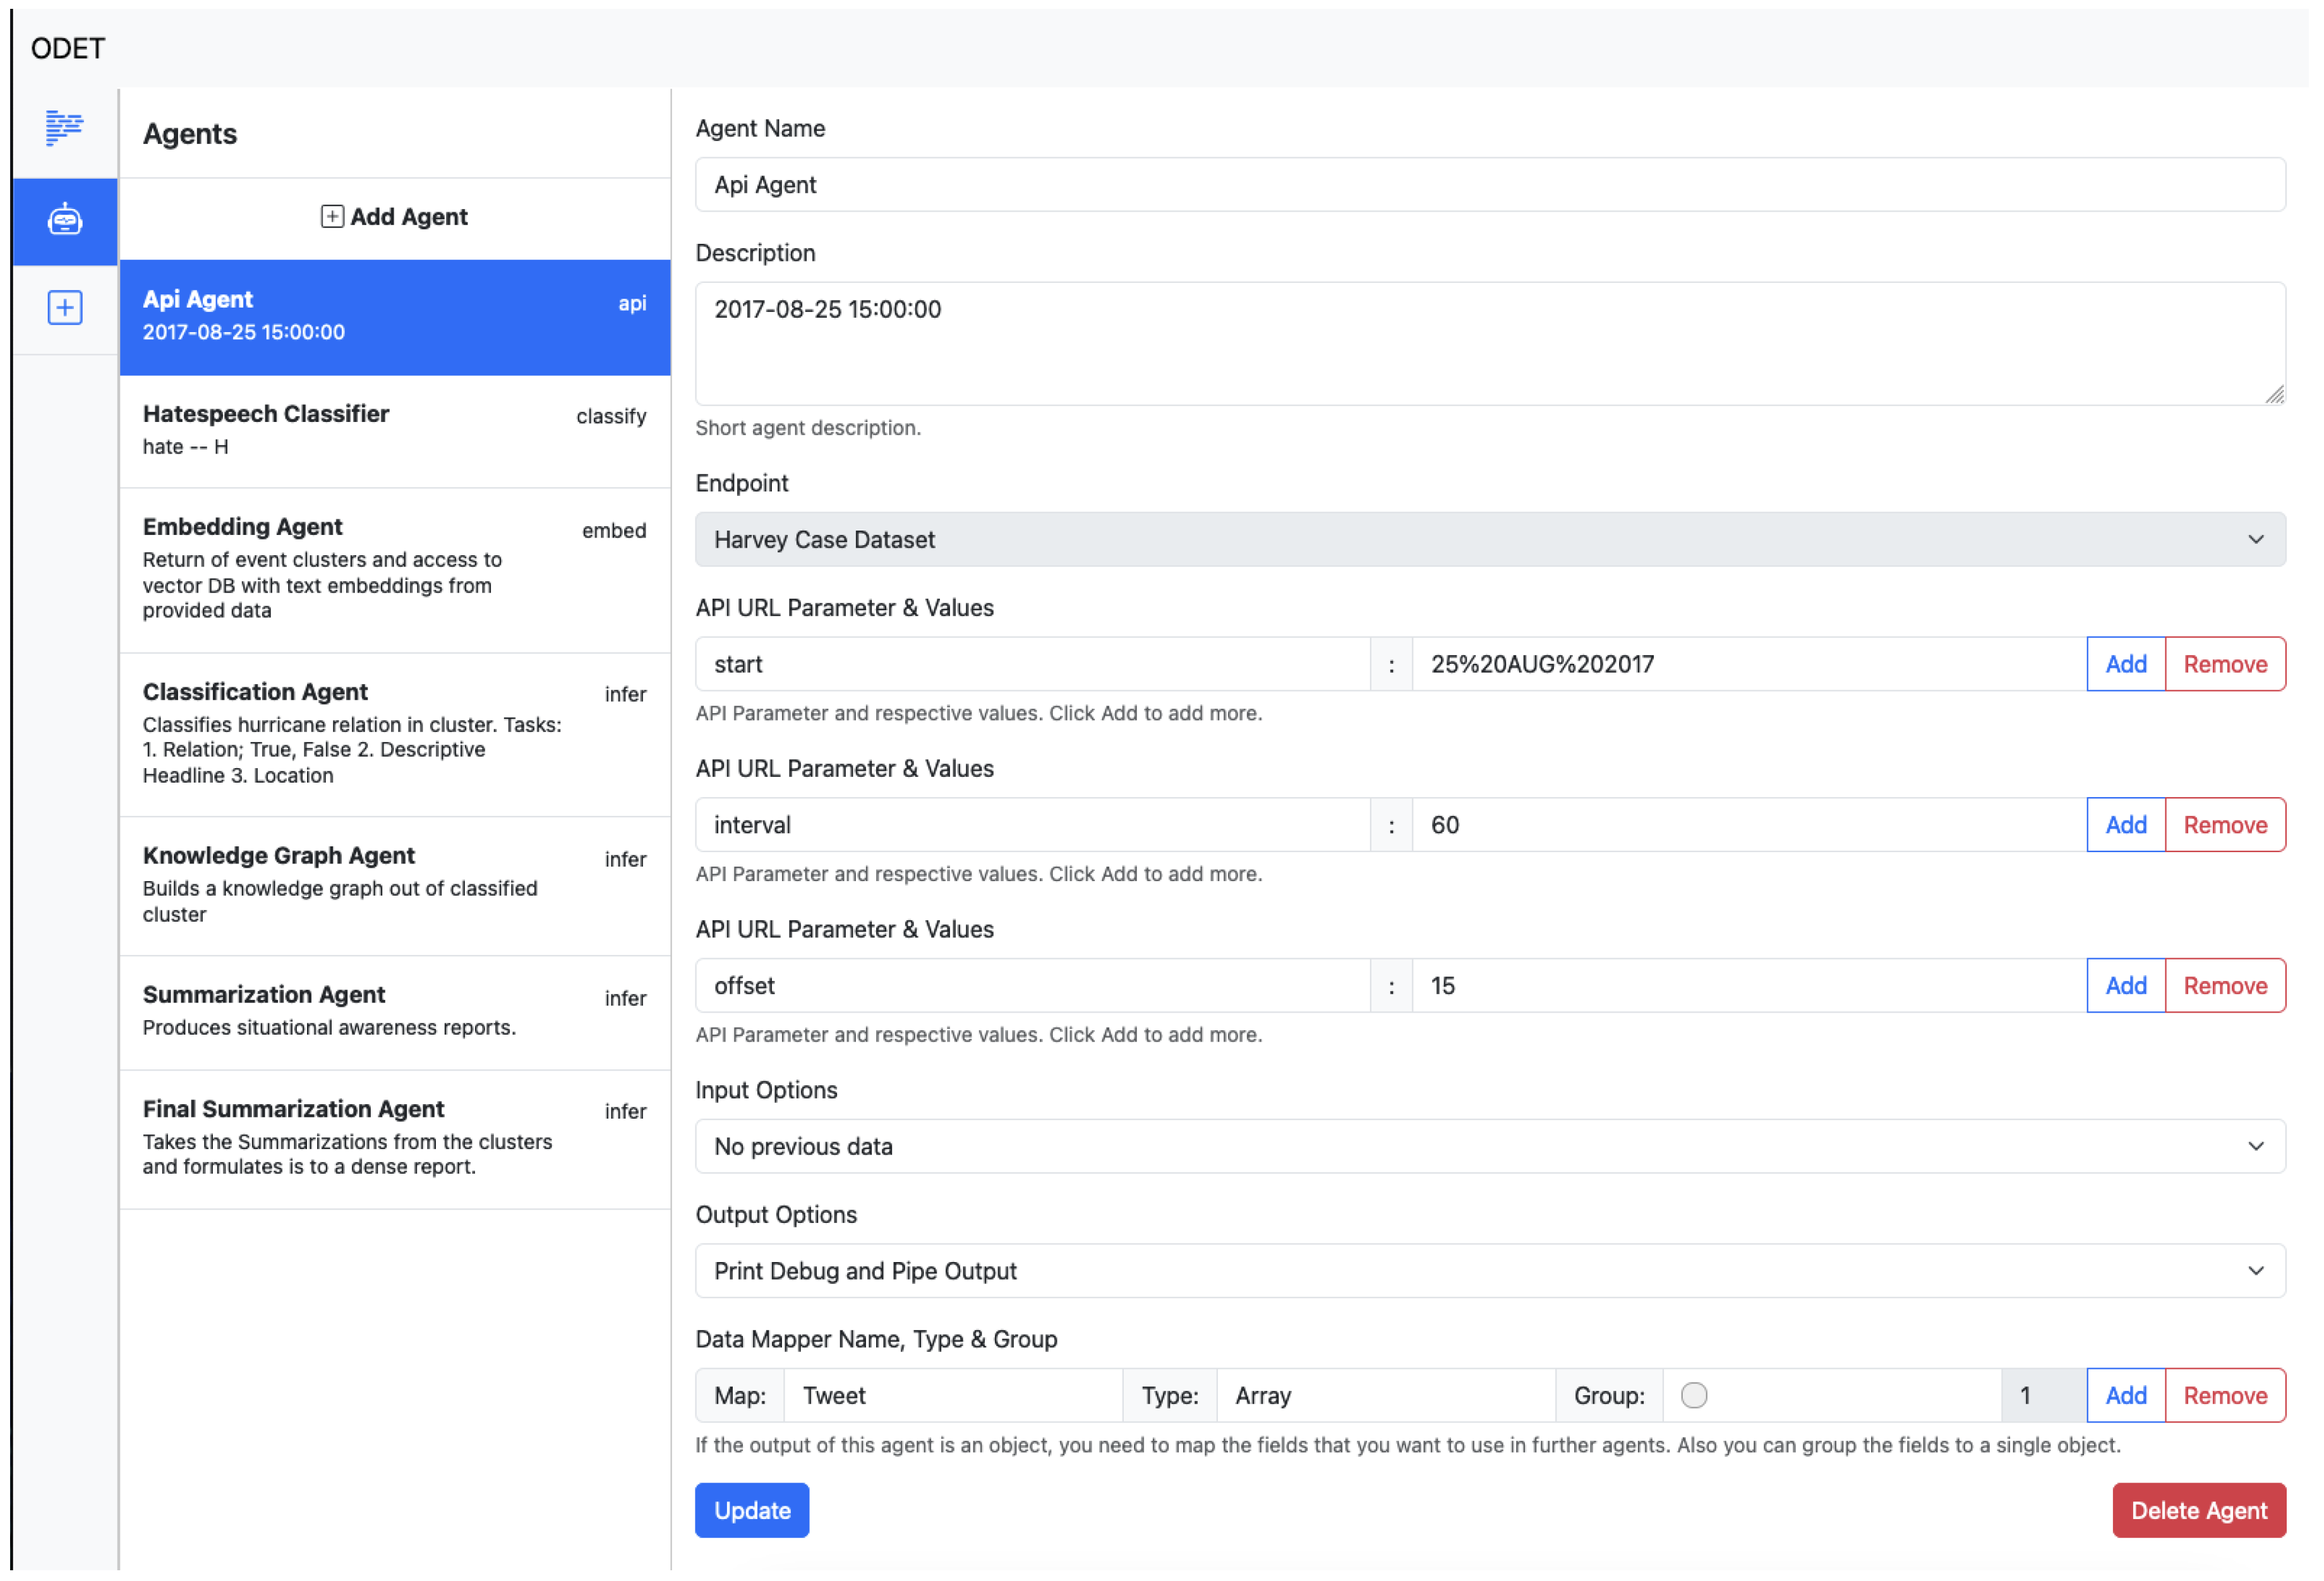This screenshot has width=2324, height=1581.
Task: Toggle the Group radio button
Action: click(1693, 1395)
